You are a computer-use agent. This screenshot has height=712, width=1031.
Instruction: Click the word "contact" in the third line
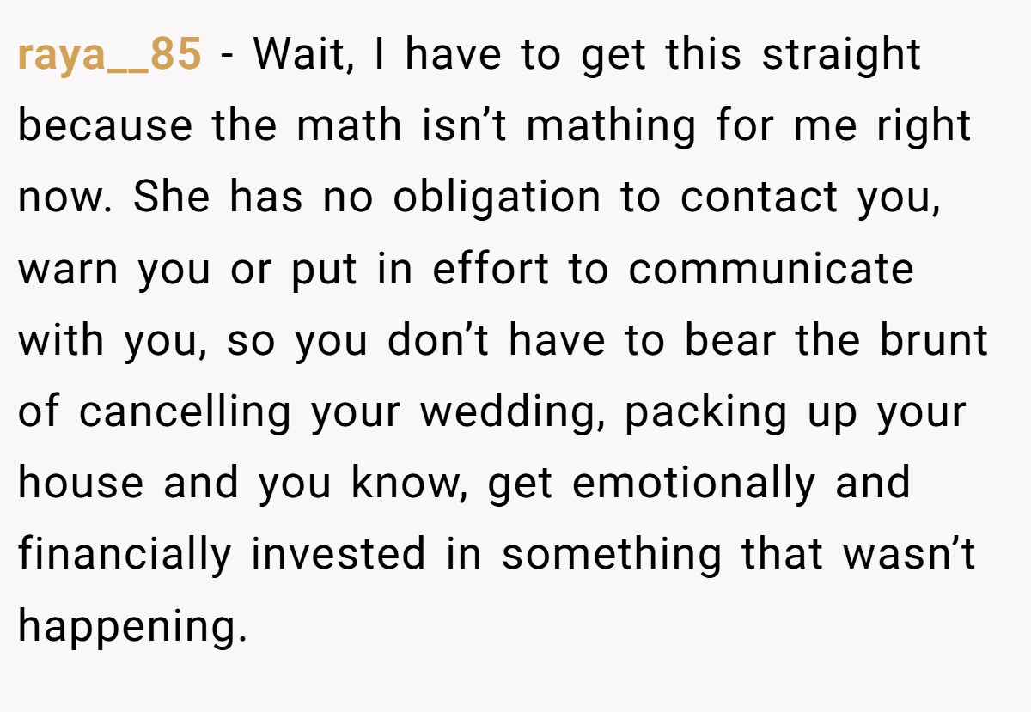(x=760, y=198)
